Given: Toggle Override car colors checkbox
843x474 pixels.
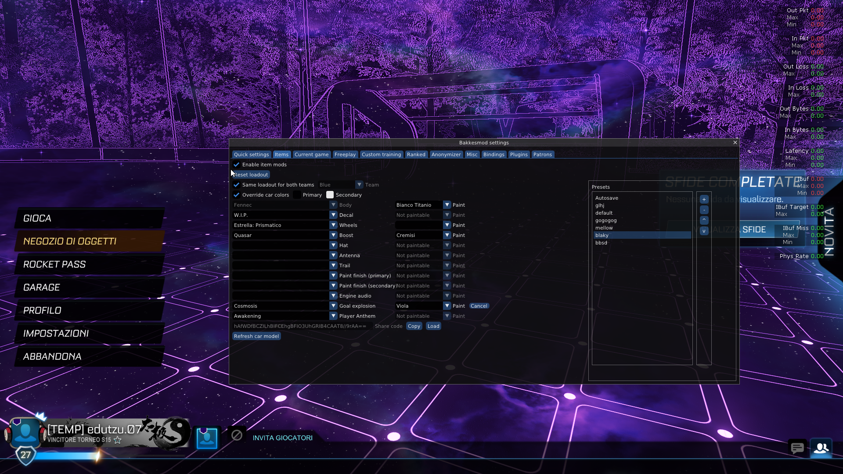Looking at the screenshot, I should pos(237,195).
